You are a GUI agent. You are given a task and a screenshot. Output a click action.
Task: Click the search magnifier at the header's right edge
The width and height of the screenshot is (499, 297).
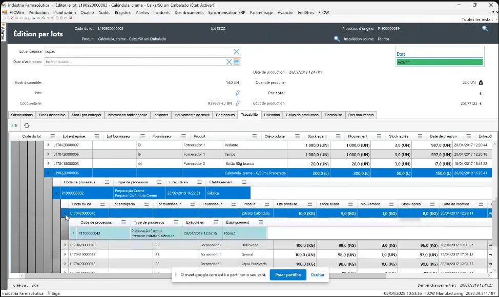(485, 28)
